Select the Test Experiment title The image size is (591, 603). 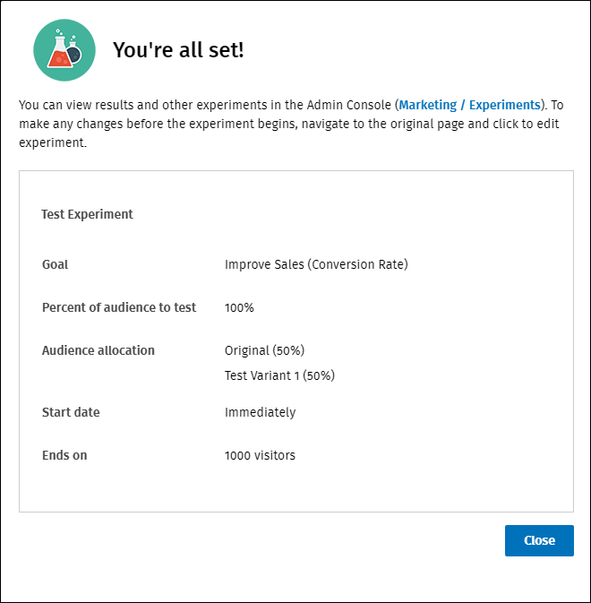[87, 214]
